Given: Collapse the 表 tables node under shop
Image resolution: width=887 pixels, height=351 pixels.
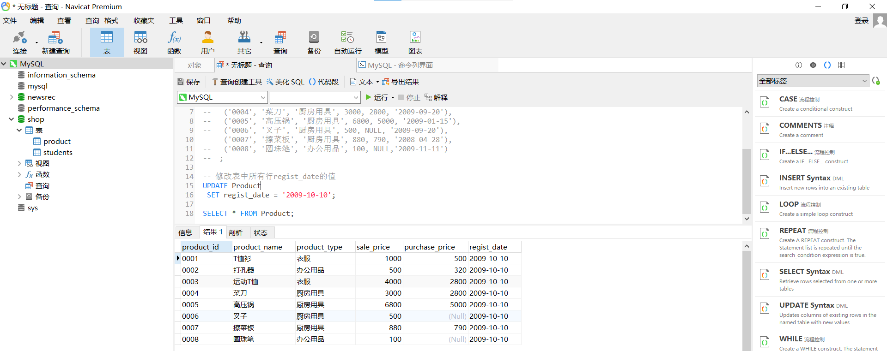Looking at the screenshot, I should point(19,131).
